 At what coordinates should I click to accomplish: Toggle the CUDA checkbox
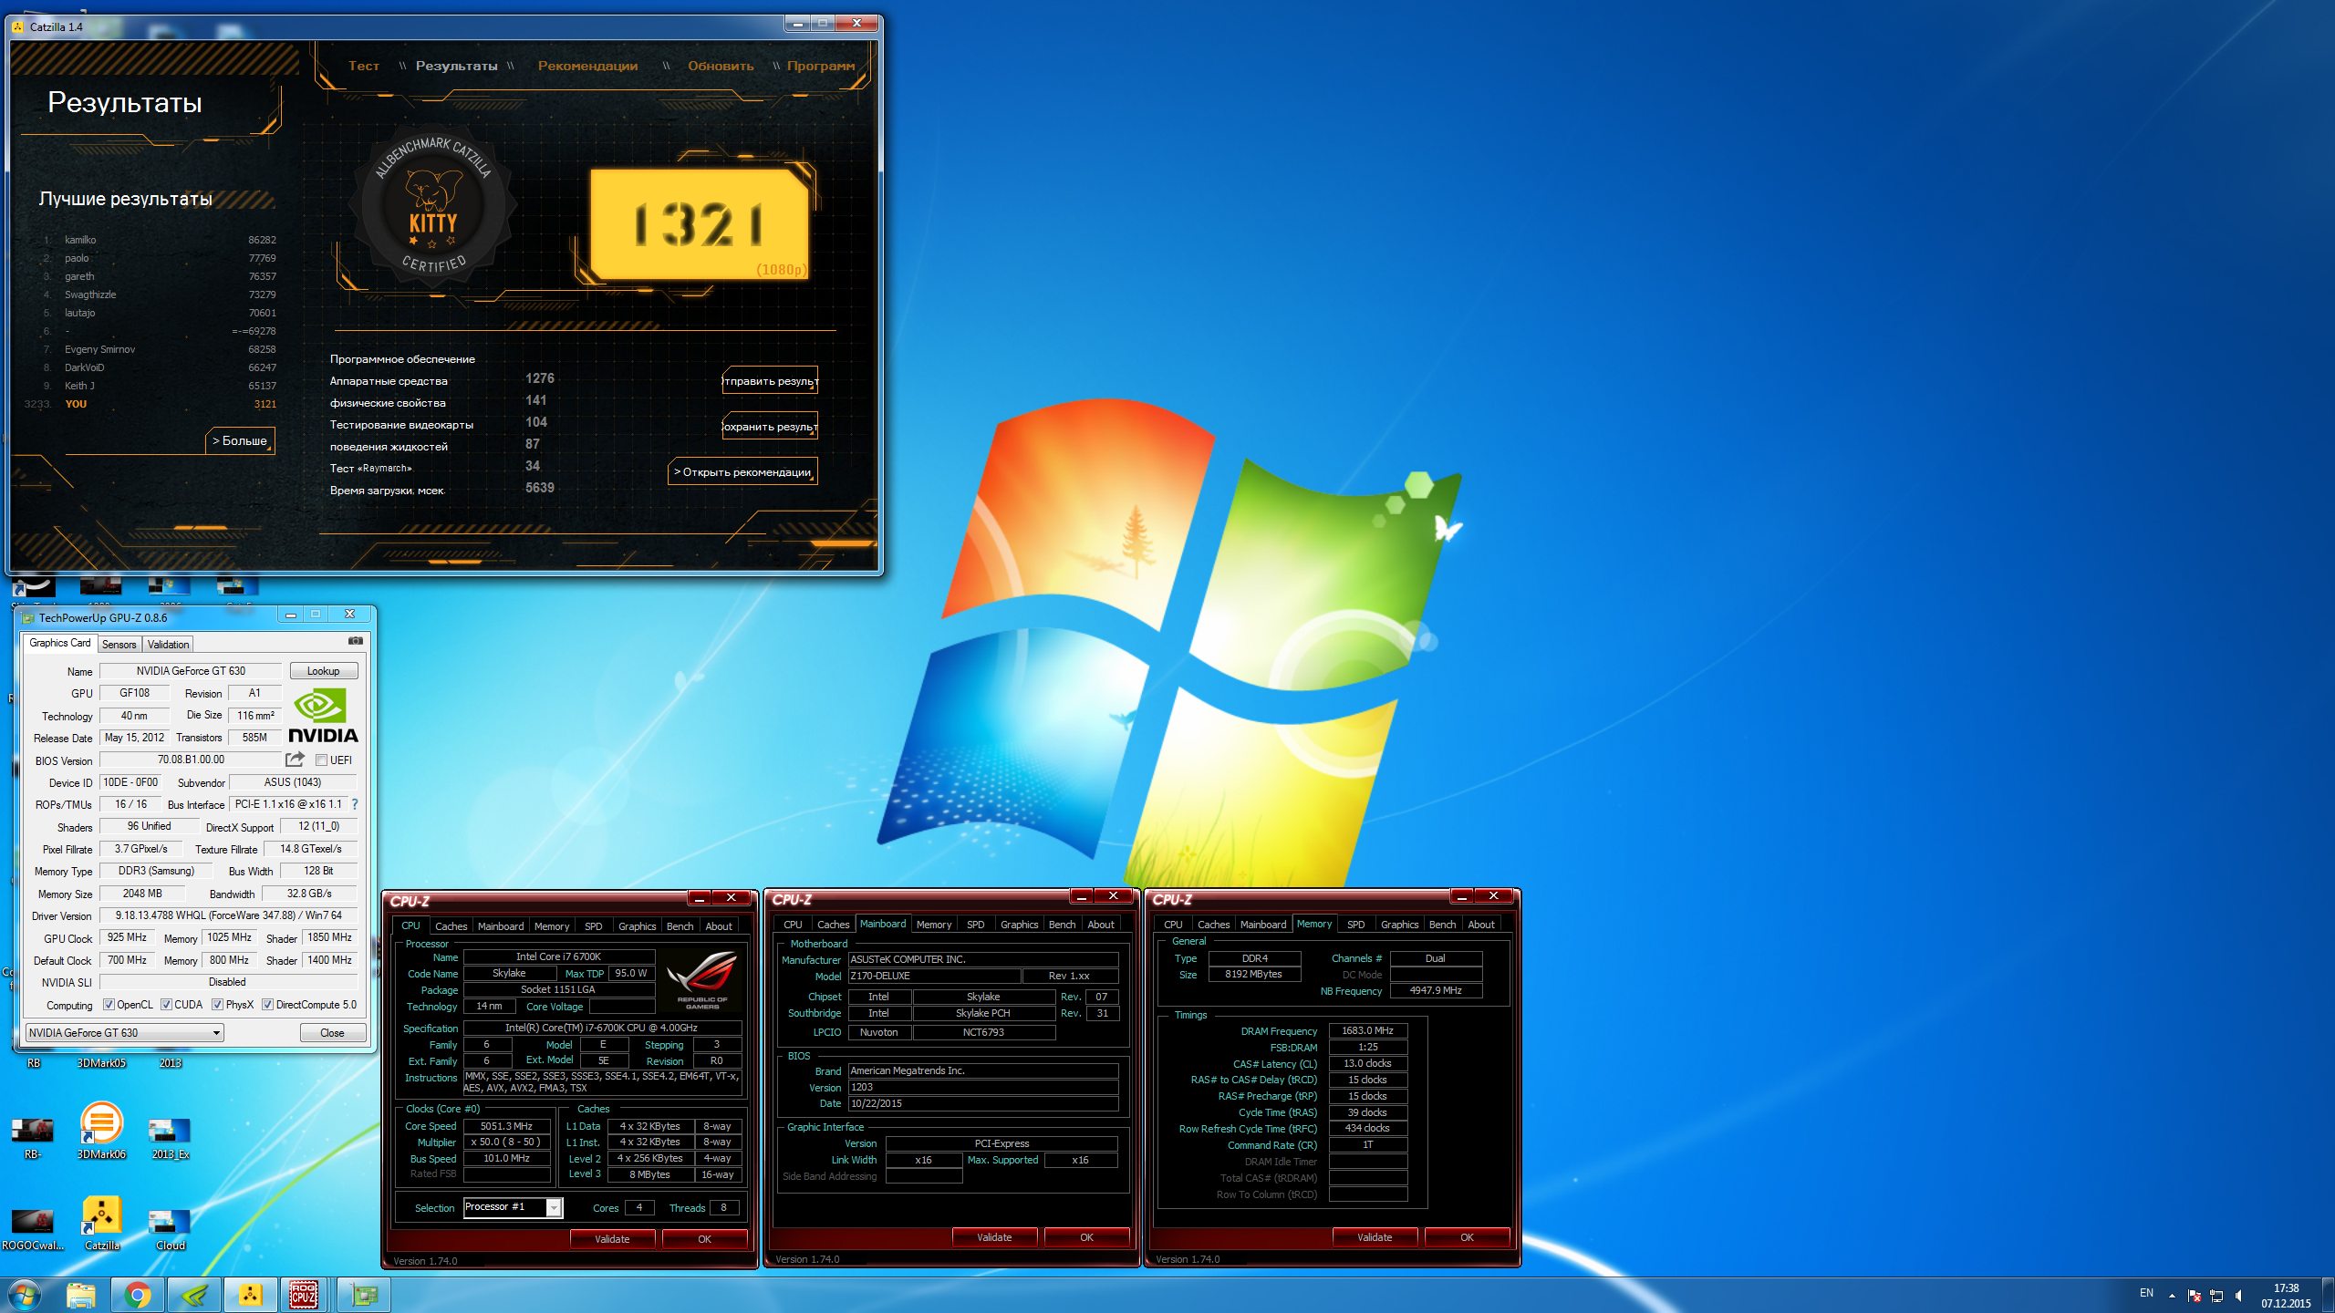[166, 1005]
